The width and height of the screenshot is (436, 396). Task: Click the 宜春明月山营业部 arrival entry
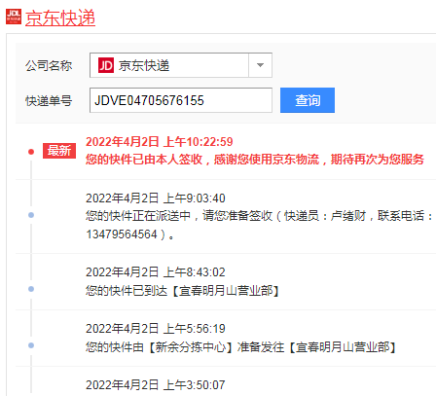click(x=182, y=291)
